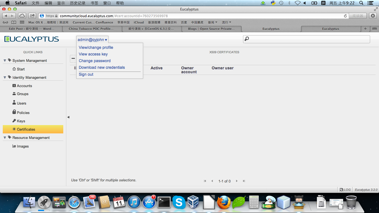Screen dimensions: 379x213
Task: Go back with Safari back arrow
Action: (x=6, y=16)
